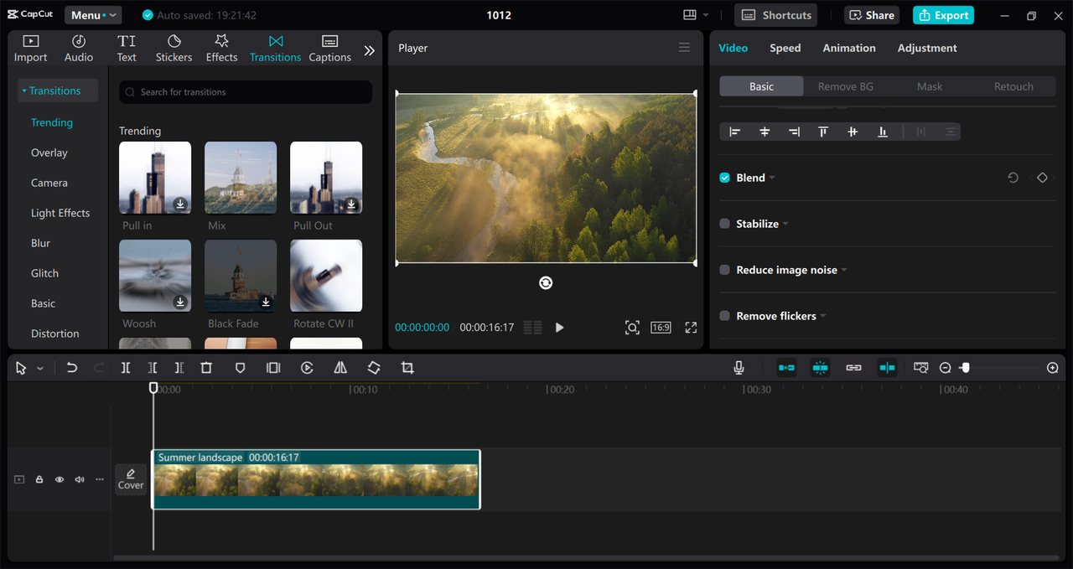
Task: Select the Mask sub-tab
Action: (930, 86)
